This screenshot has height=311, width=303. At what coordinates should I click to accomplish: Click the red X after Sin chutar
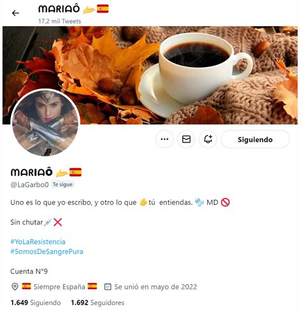[x=58, y=222]
